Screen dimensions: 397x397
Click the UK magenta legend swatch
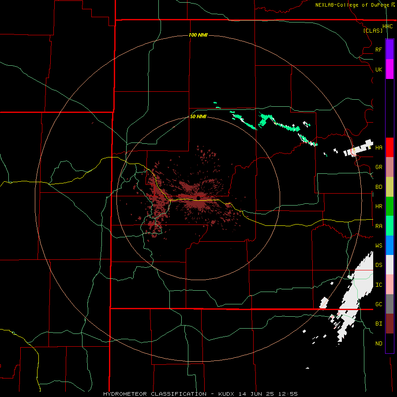(390, 69)
